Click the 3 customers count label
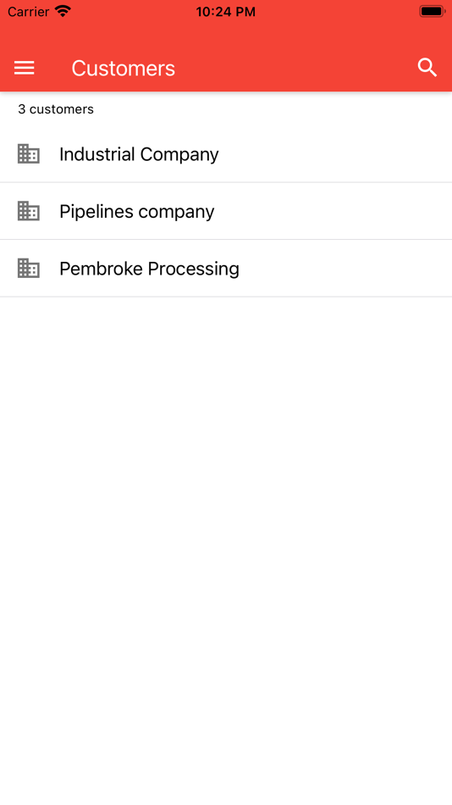This screenshot has width=452, height=805. coord(56,108)
